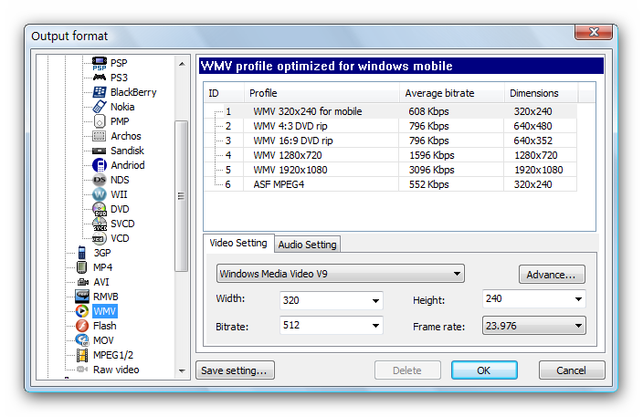Click the DVD disc icon
Viewport: 643px width, 417px height.
(100, 209)
